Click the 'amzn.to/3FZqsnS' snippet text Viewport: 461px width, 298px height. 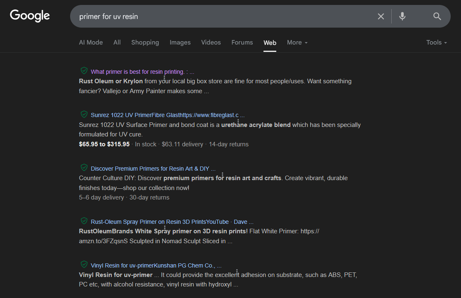pos(103,241)
